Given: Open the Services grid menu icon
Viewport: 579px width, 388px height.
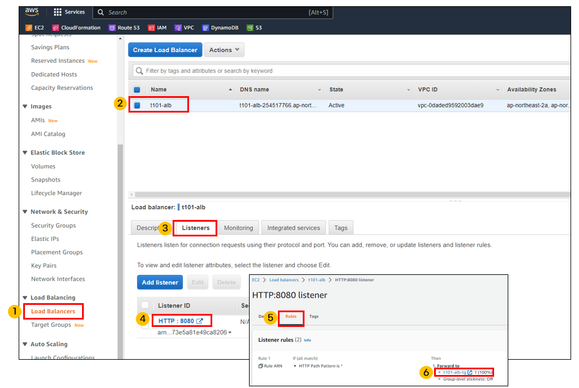Looking at the screenshot, I should point(58,12).
